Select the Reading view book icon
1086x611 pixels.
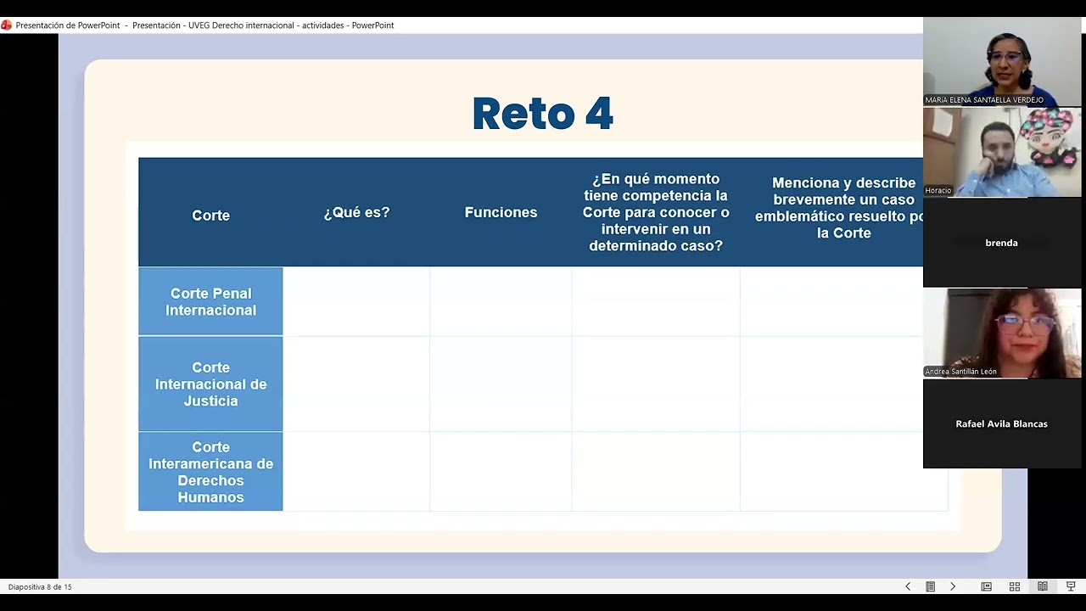[1043, 586]
